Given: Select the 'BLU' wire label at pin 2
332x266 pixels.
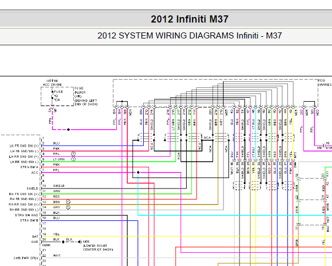Looking at the screenshot, I should pyautogui.click(x=56, y=143).
